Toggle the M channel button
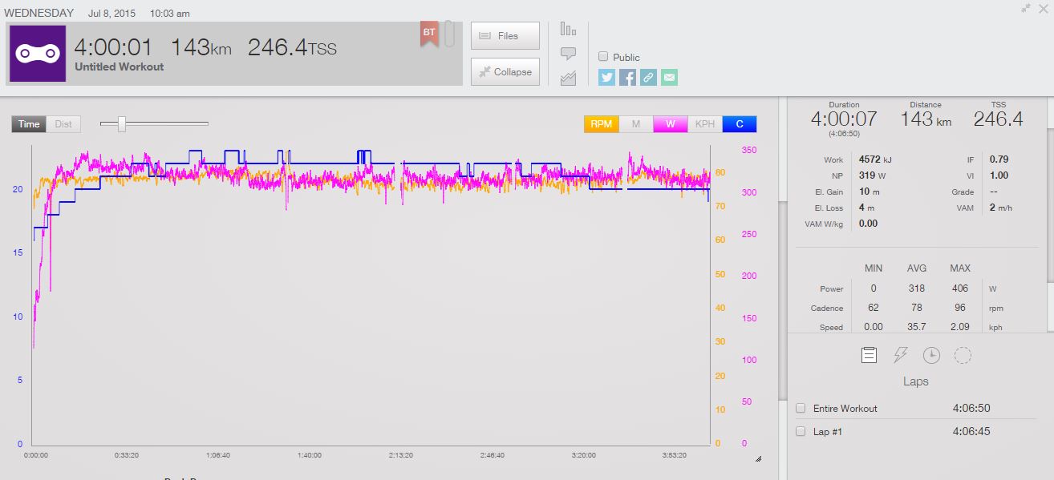 [x=636, y=124]
